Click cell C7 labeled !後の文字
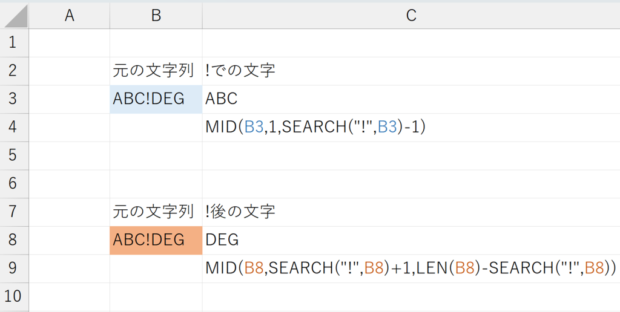The height and width of the screenshot is (312, 620). click(x=240, y=212)
